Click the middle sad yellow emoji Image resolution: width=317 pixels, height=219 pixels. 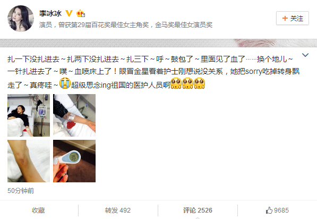[187, 83]
